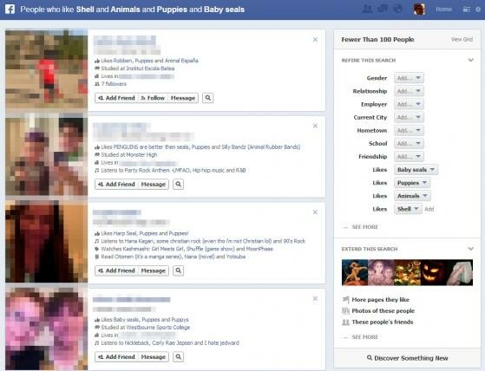Open These people's friends
The width and height of the screenshot is (485, 371).
coord(383,322)
